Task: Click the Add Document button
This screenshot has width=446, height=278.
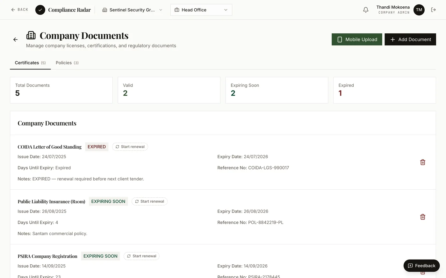Action: 410,39
